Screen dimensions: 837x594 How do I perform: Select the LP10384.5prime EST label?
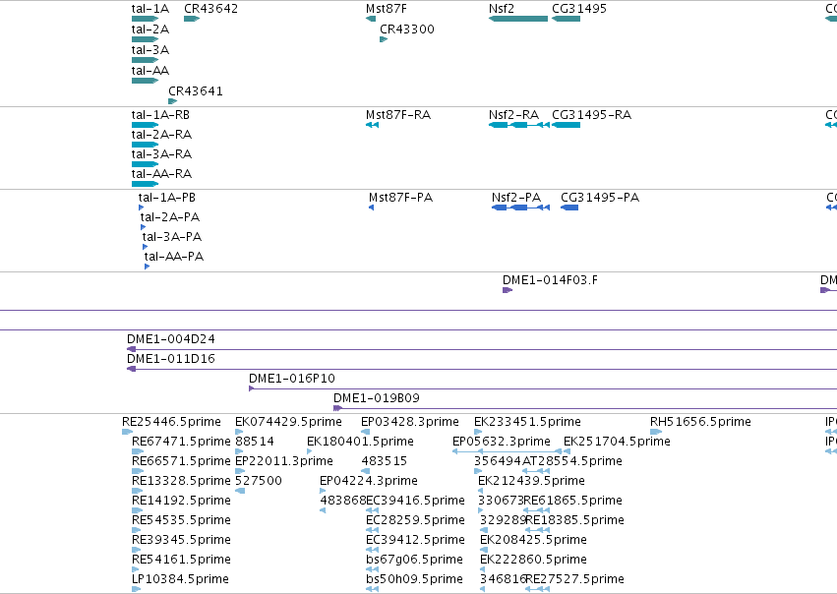click(x=180, y=580)
